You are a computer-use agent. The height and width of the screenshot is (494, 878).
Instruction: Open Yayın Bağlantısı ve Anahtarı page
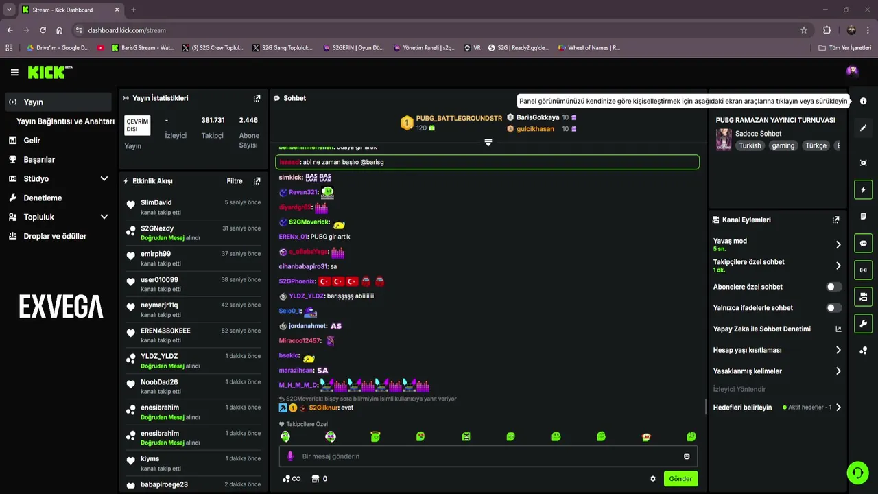pos(65,121)
